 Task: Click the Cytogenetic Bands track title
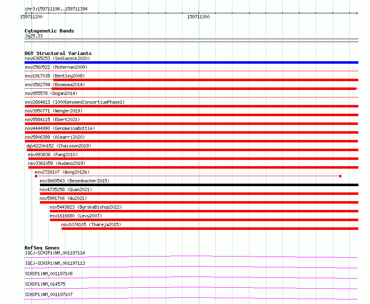[x=49, y=31]
